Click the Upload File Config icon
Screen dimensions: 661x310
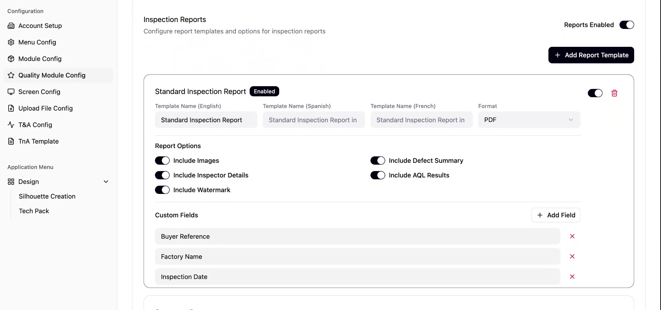coord(11,108)
